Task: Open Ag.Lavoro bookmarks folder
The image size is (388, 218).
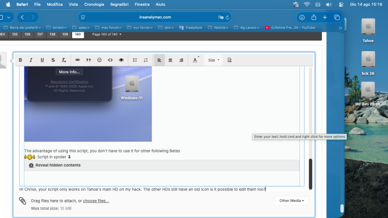Action: tap(247, 27)
